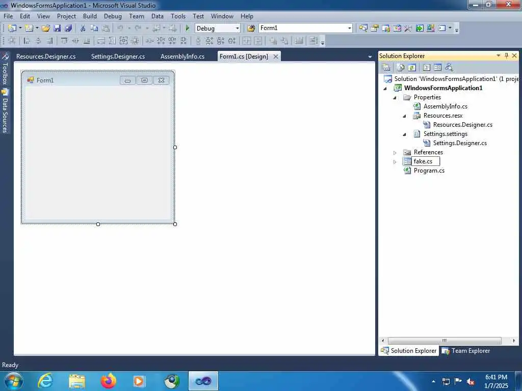Open the Debug menu
Viewport: 522px width, 391px height.
coord(113,16)
